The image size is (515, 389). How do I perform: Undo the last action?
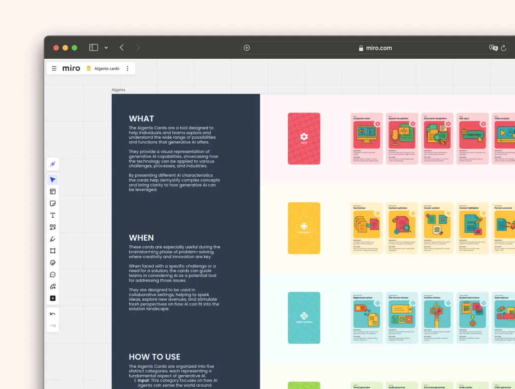click(x=52, y=314)
